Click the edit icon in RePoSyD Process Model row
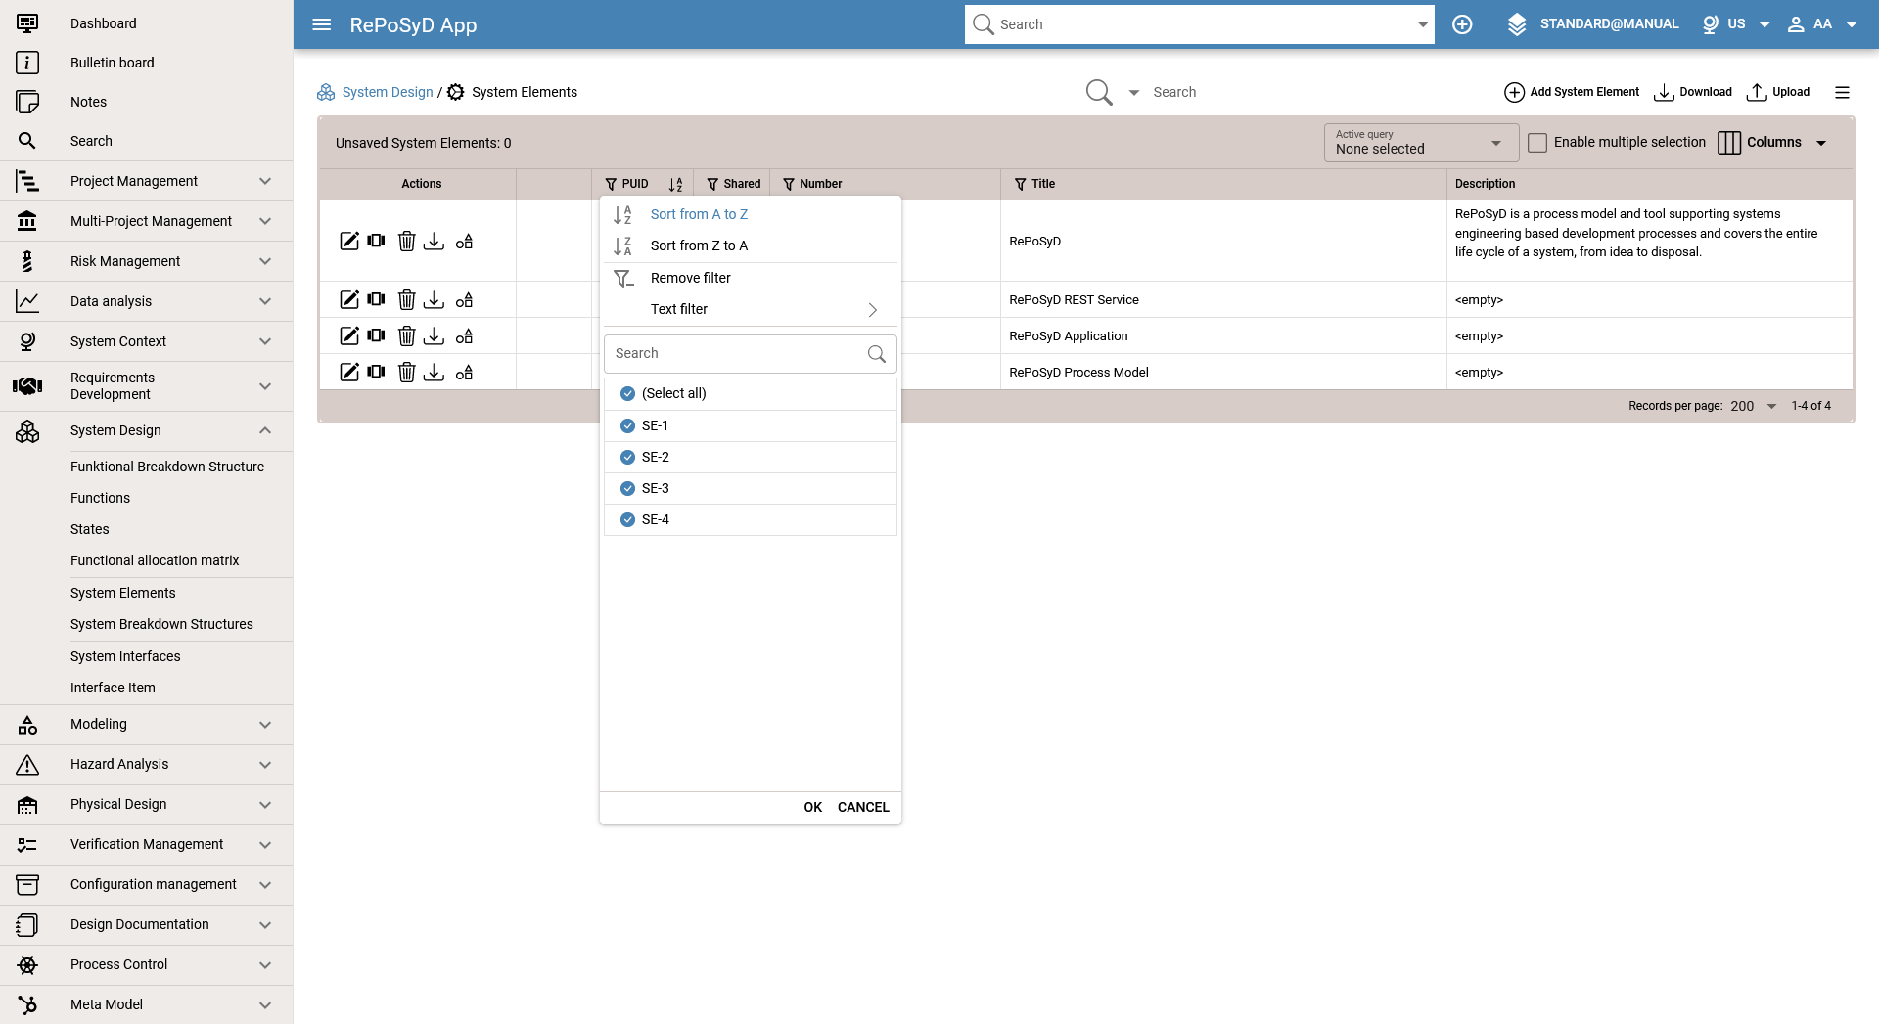Viewport: 1879px width, 1024px height. click(x=349, y=372)
